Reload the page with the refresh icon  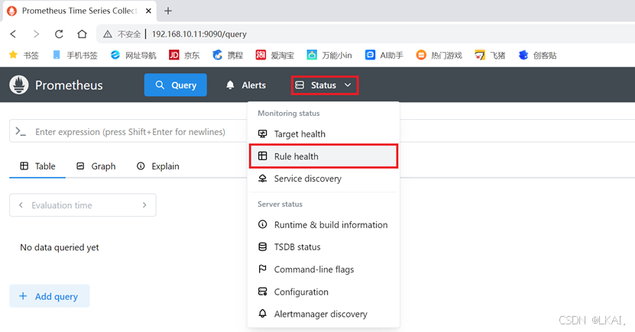[x=59, y=34]
